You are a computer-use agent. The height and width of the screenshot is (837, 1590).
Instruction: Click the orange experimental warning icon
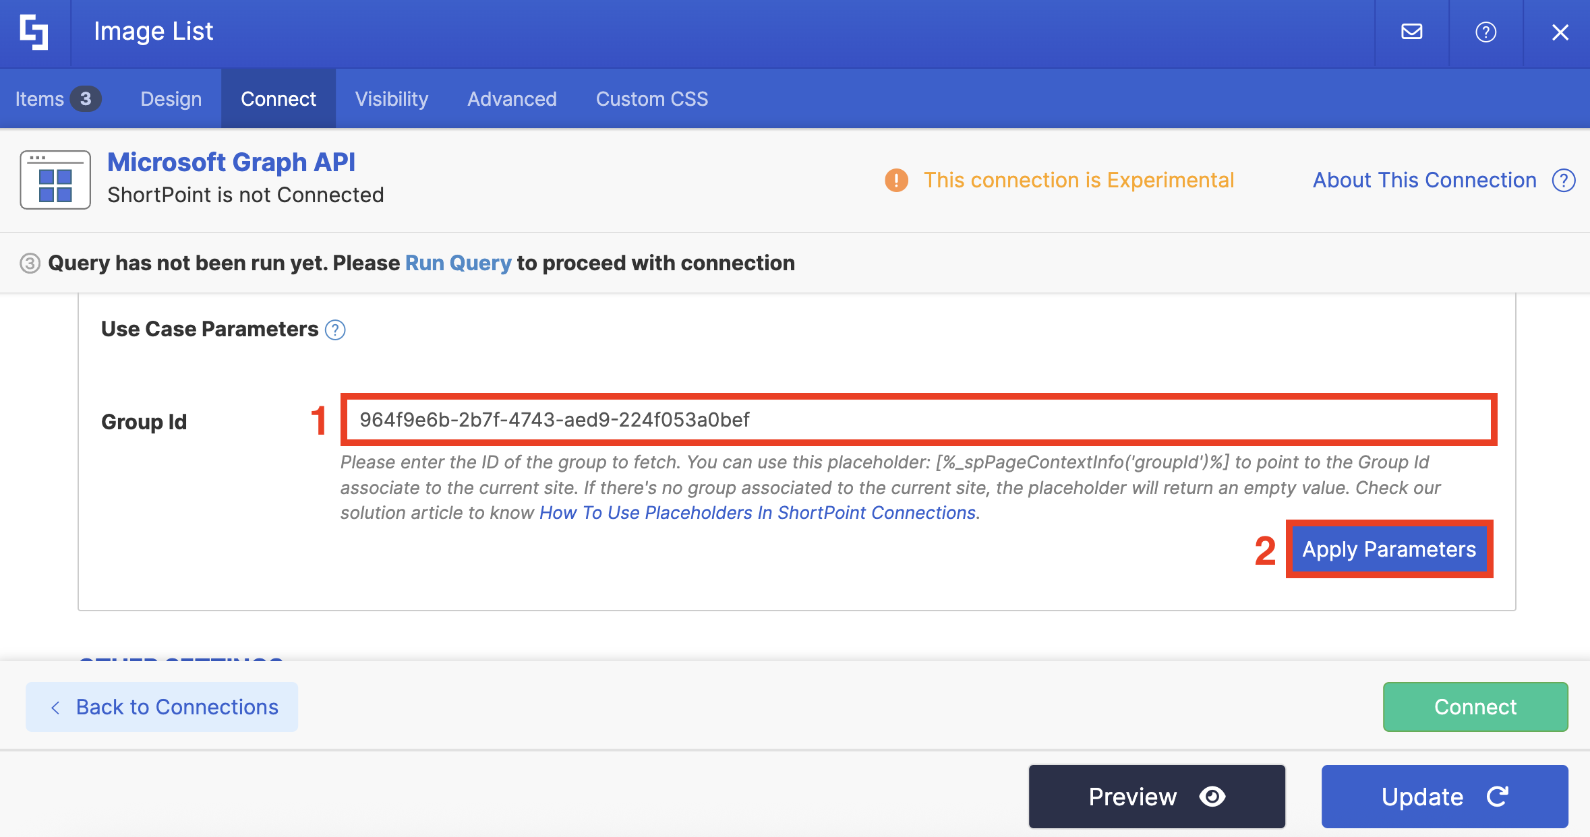click(896, 180)
